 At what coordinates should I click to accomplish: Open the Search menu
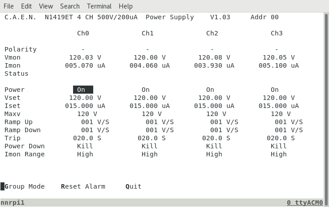(x=70, y=6)
